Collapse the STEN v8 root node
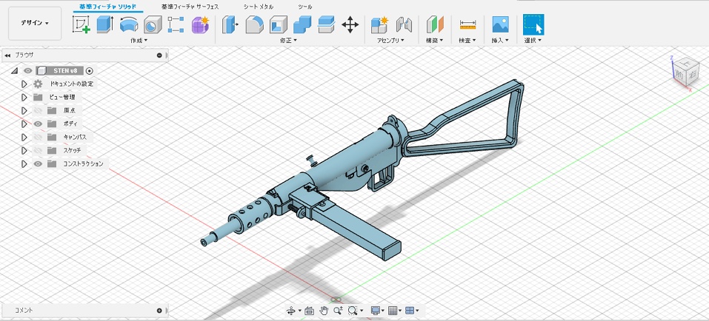Screen dimensions: 709x321 tap(15, 70)
